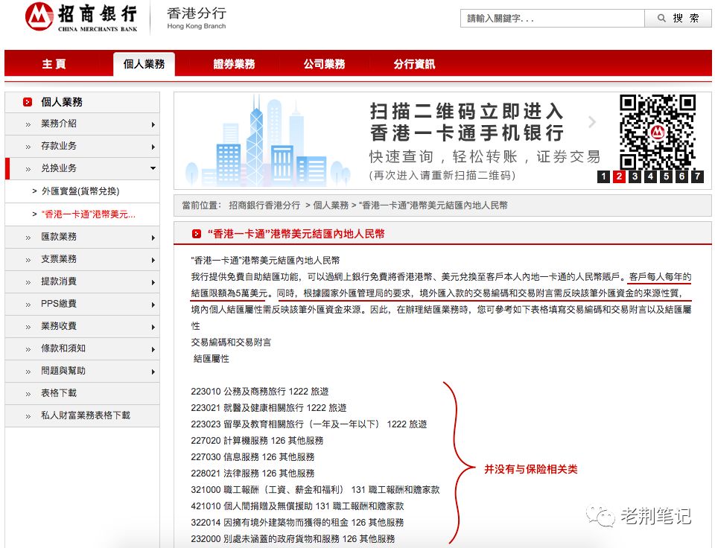The height and width of the screenshot is (548, 715).
Task: Open 表格下載 in the sidebar
Action: pos(59,393)
